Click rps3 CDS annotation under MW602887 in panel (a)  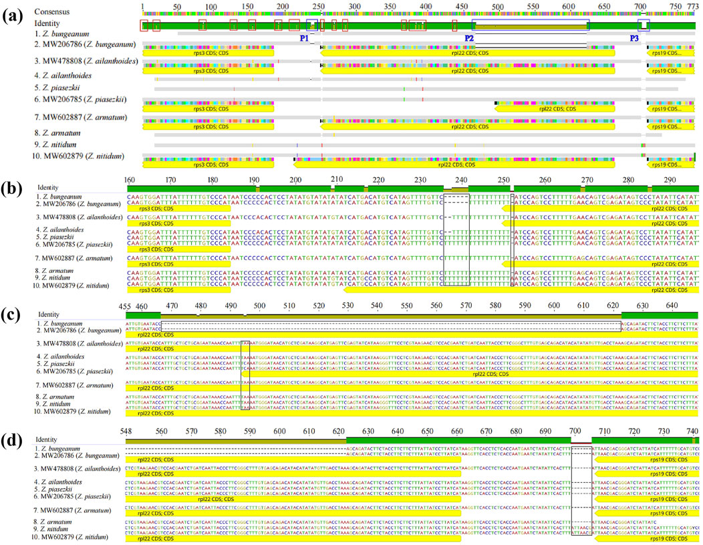[208, 126]
